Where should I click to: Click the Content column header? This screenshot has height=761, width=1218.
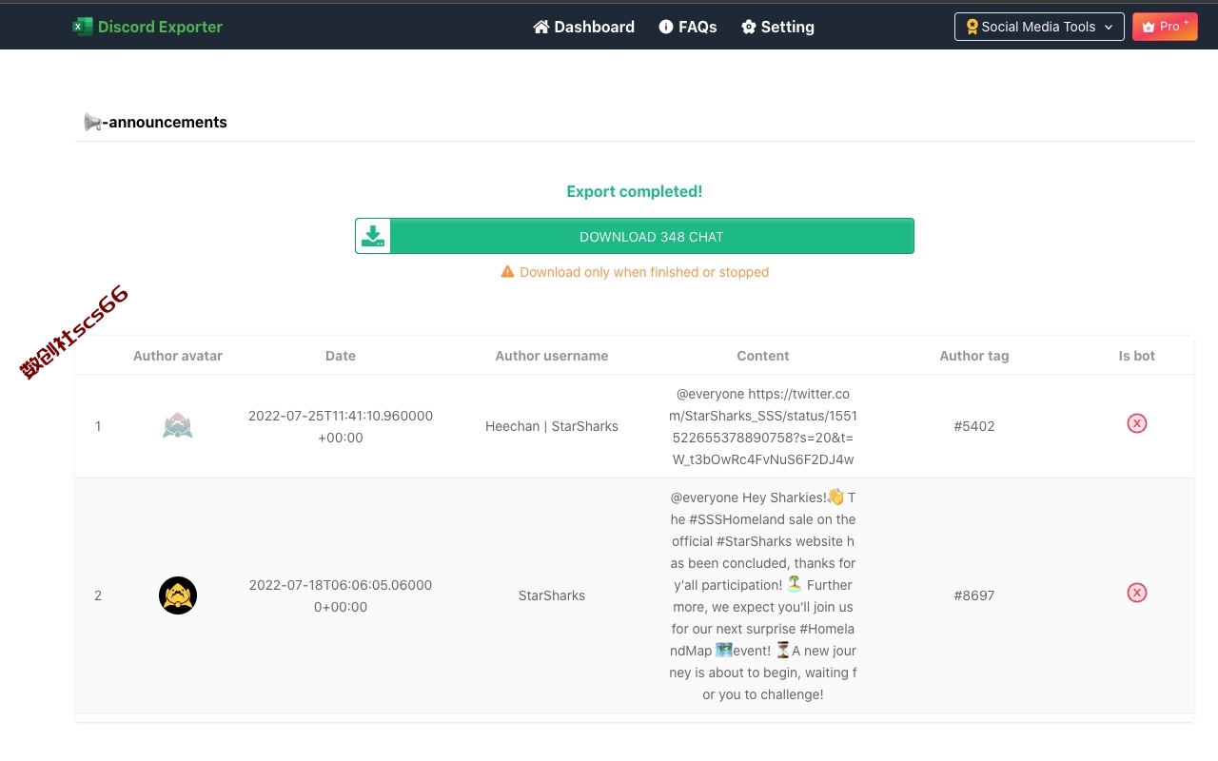pyautogui.click(x=763, y=356)
